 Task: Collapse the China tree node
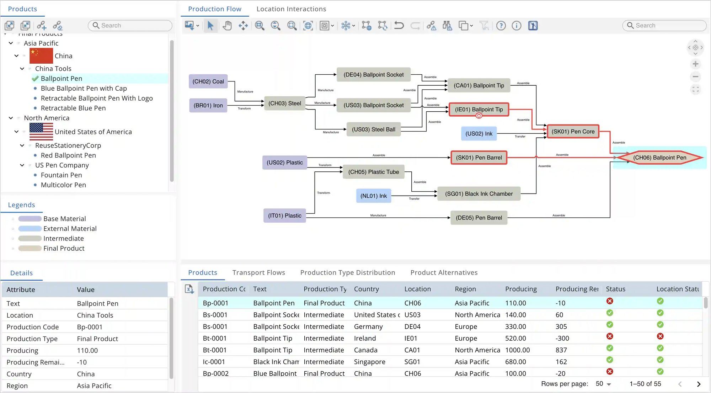point(16,56)
